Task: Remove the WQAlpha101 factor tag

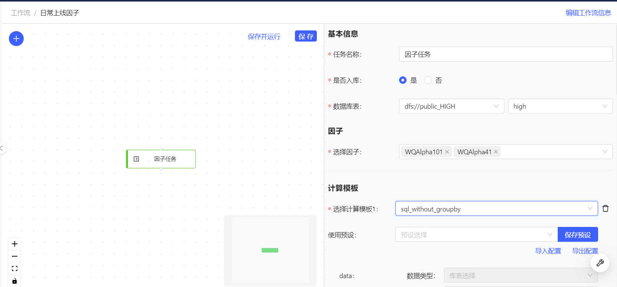Action: tap(447, 152)
